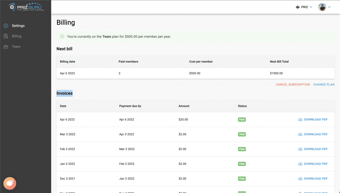Click cloud download icon for Feb 3 2022 invoice
Viewport: 340px width, 193px height.
coord(300,149)
